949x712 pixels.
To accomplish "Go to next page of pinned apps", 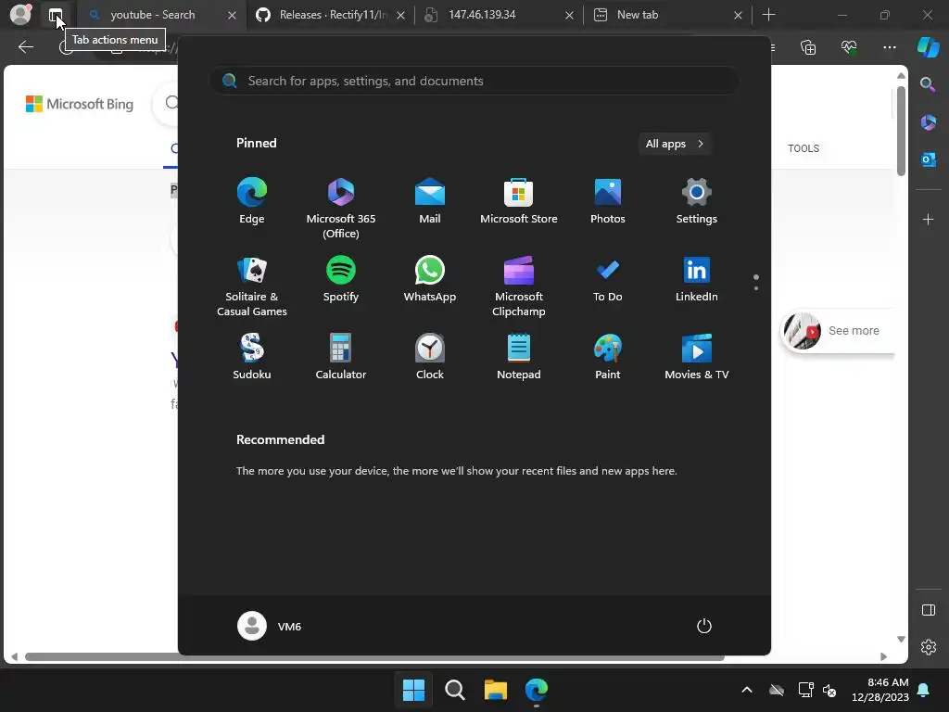I will (x=756, y=287).
